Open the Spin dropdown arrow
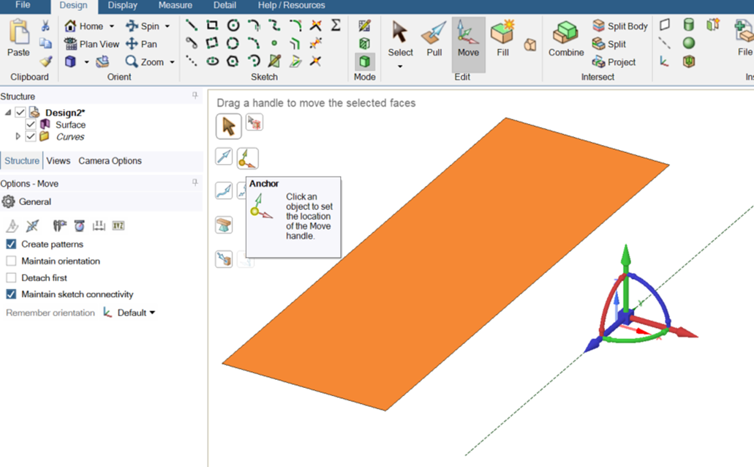Screen dimensions: 754x467 (x=167, y=26)
